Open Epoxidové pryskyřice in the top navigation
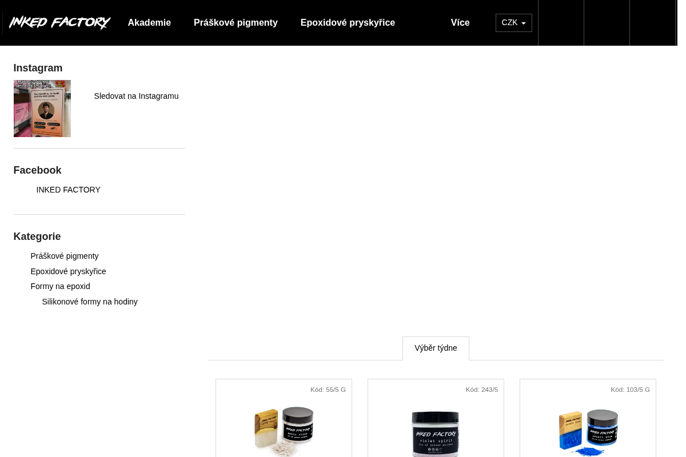 point(348,23)
